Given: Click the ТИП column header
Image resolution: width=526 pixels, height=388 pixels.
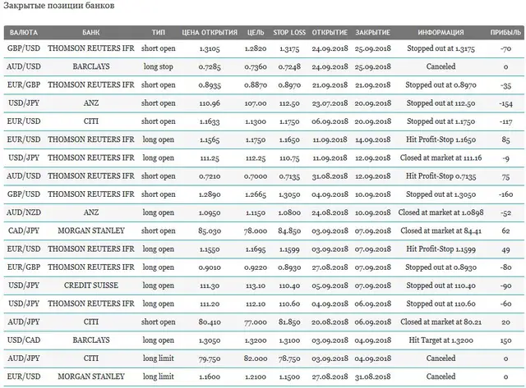Looking at the screenshot, I should pos(158,33).
